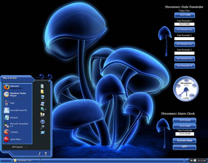Click Todays Date 10/27/2009 button
The width and height of the screenshot is (208, 163).
click(x=185, y=15)
